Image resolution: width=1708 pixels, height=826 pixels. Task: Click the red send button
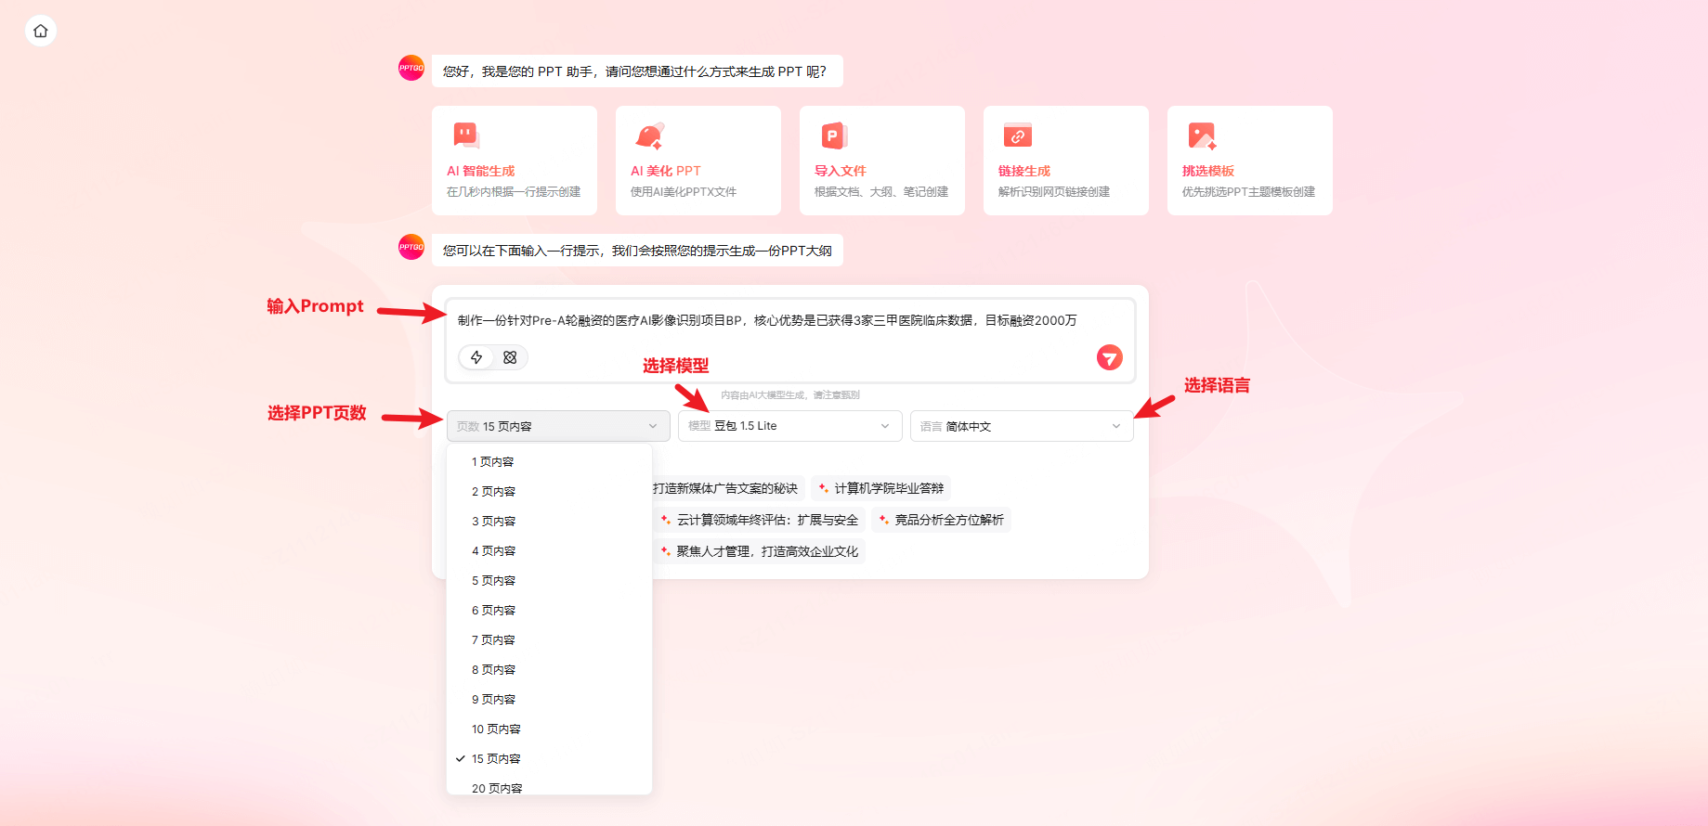pos(1110,357)
